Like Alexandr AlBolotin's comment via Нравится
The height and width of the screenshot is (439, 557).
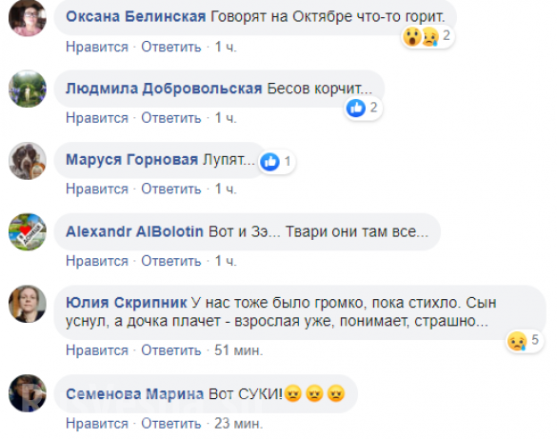click(x=97, y=261)
